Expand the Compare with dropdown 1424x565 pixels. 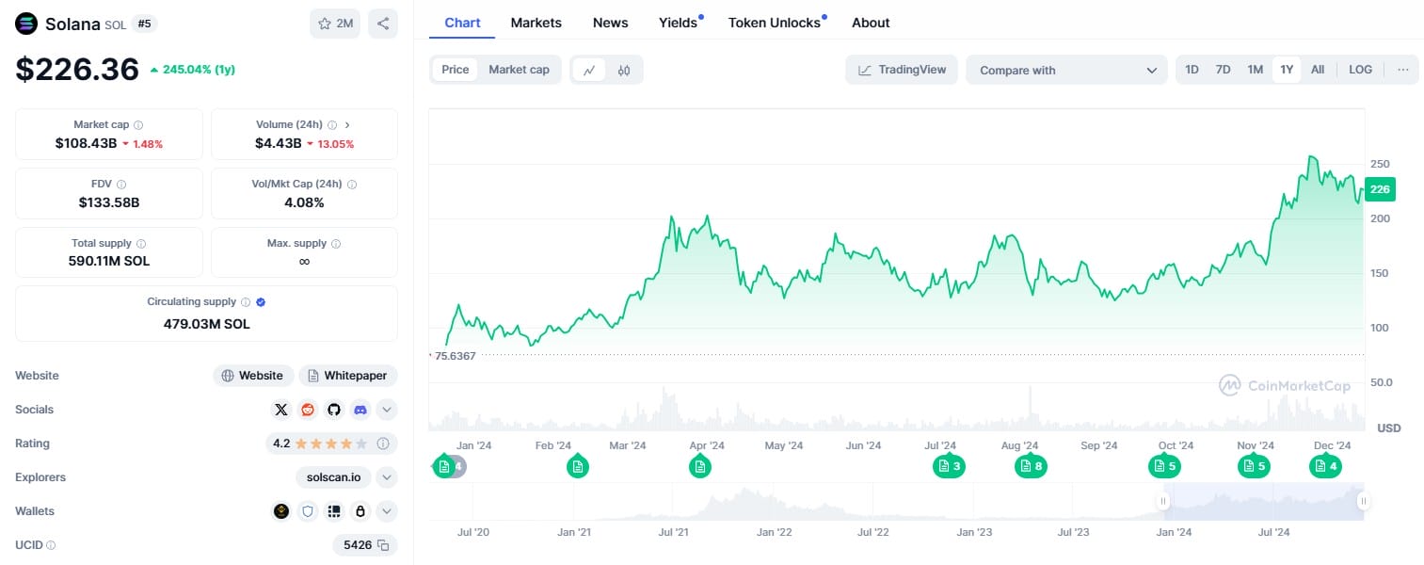1066,70
